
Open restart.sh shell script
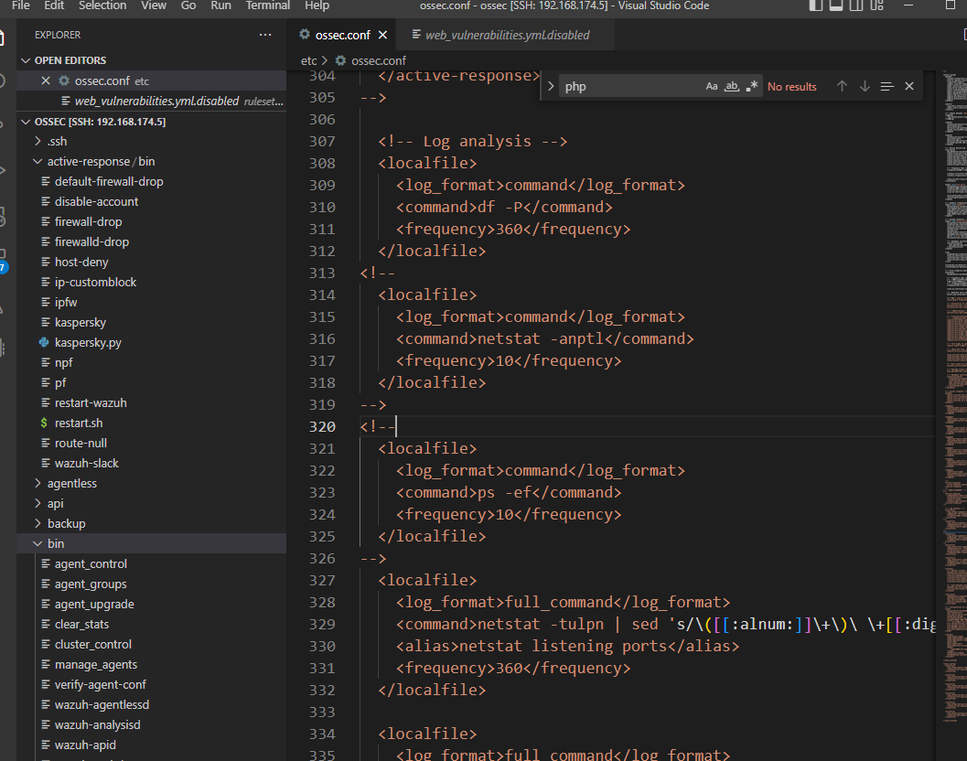point(79,423)
